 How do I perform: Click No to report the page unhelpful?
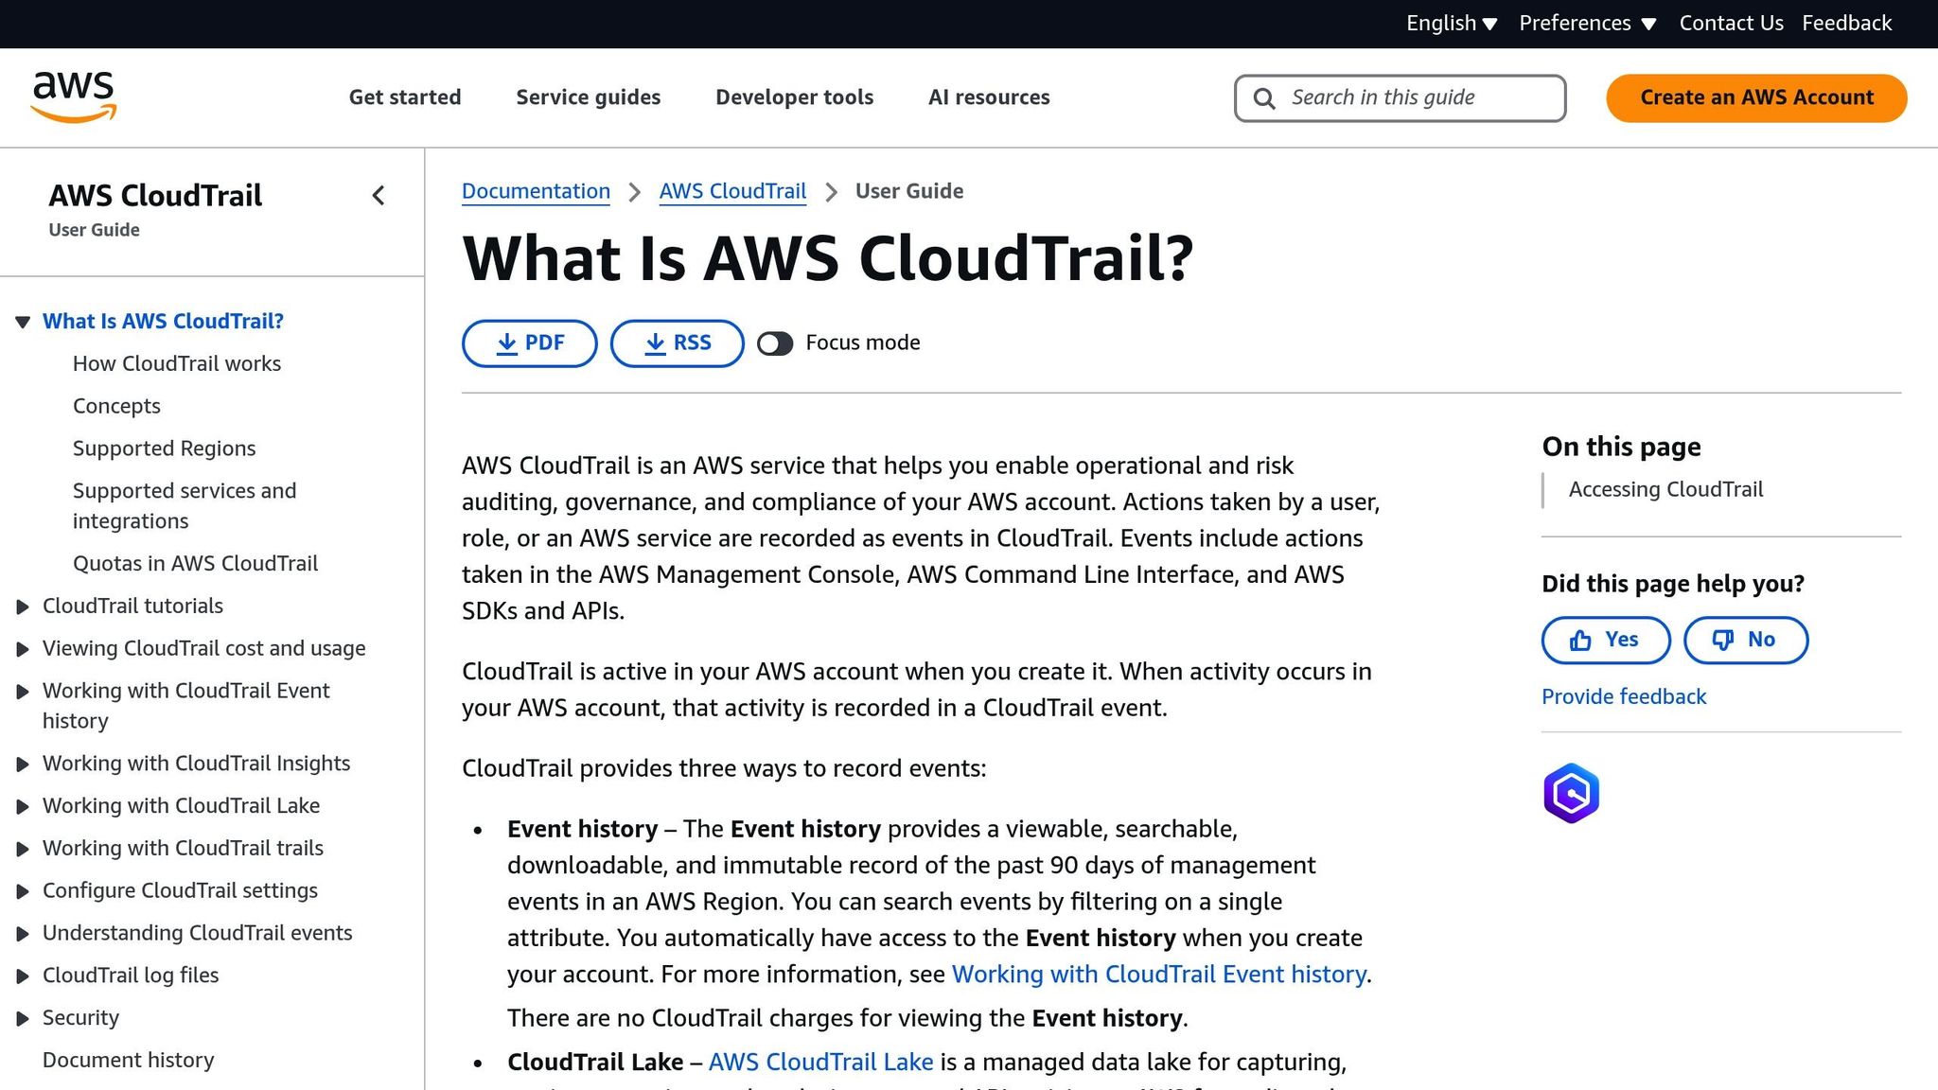click(x=1746, y=640)
